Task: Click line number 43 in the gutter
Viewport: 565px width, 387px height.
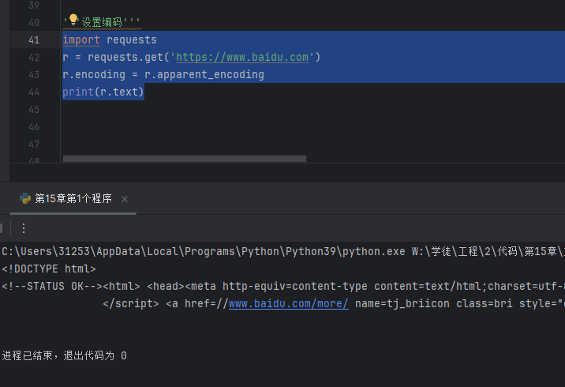Action: tap(34, 75)
